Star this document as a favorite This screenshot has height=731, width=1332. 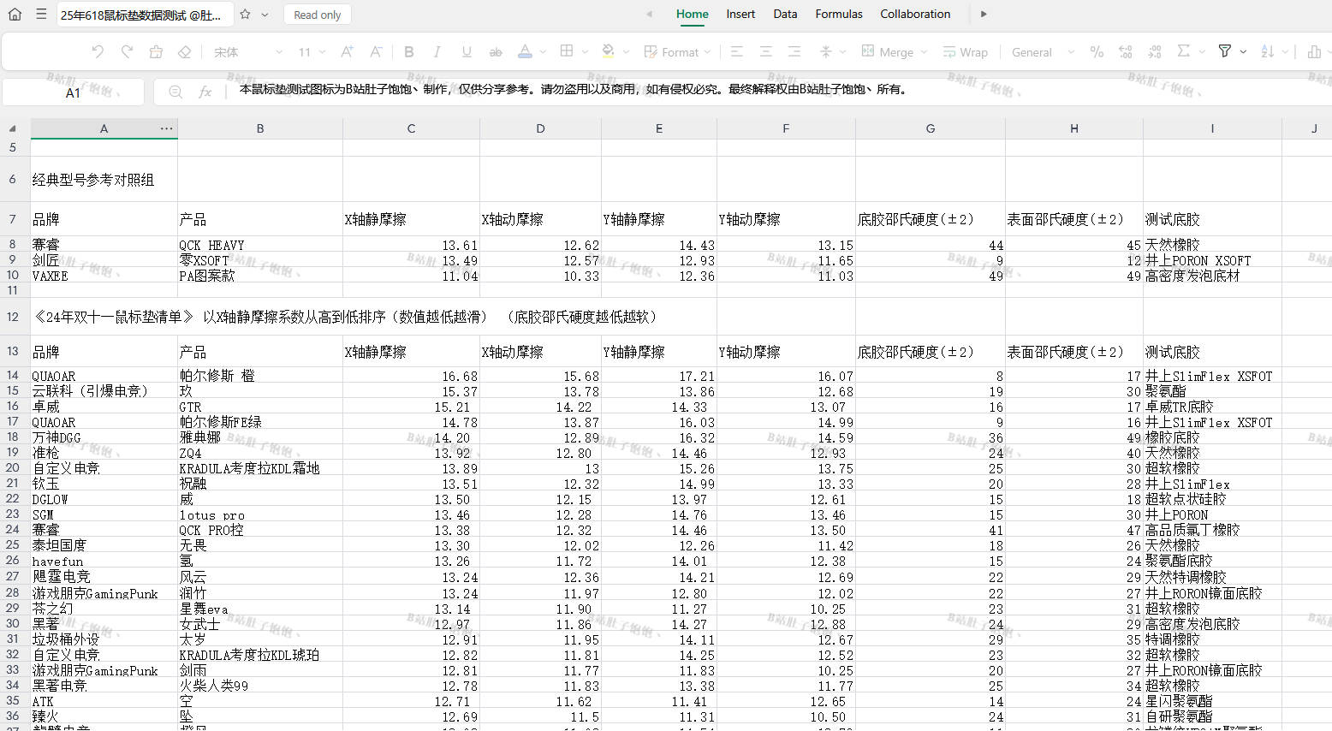(246, 15)
